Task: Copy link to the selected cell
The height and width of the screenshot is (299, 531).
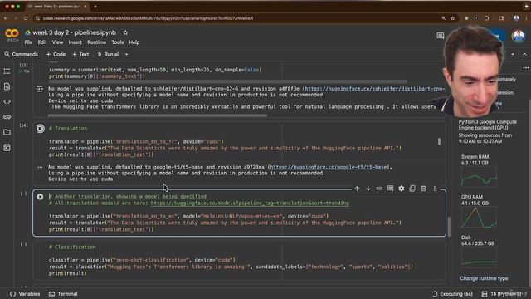Action: [x=379, y=189]
